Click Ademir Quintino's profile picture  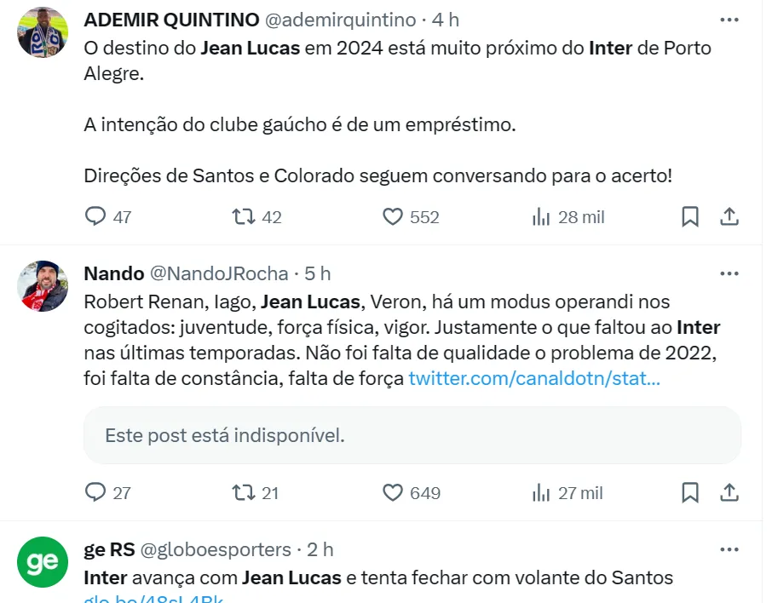[x=43, y=32]
